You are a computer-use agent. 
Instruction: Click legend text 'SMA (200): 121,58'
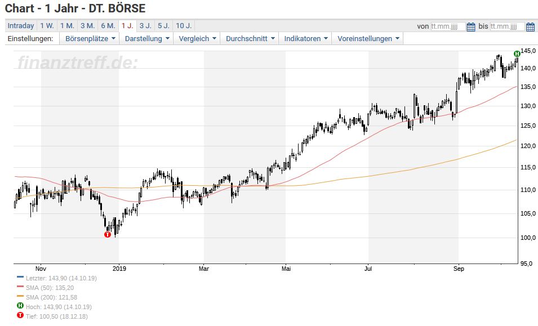pyautogui.click(x=51, y=297)
